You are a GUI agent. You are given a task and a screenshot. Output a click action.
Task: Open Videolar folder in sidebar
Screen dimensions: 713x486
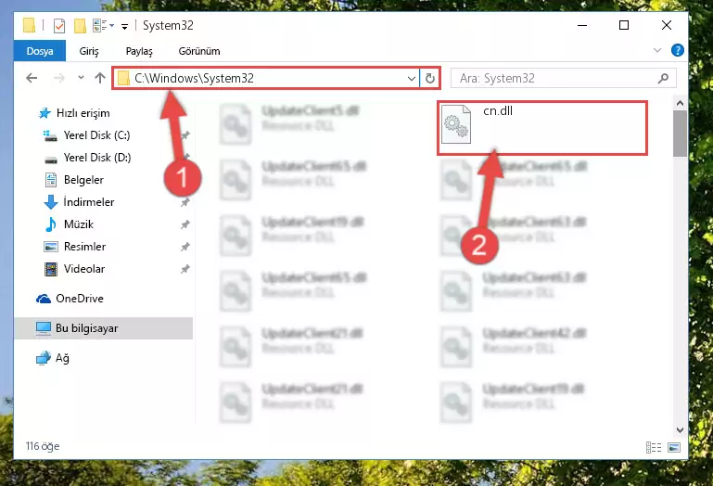(84, 269)
